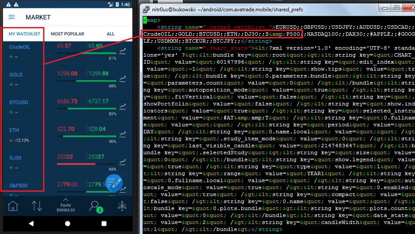This screenshot has width=415, height=234.
Task: Tap Android home circle button
Action: click(67, 224)
